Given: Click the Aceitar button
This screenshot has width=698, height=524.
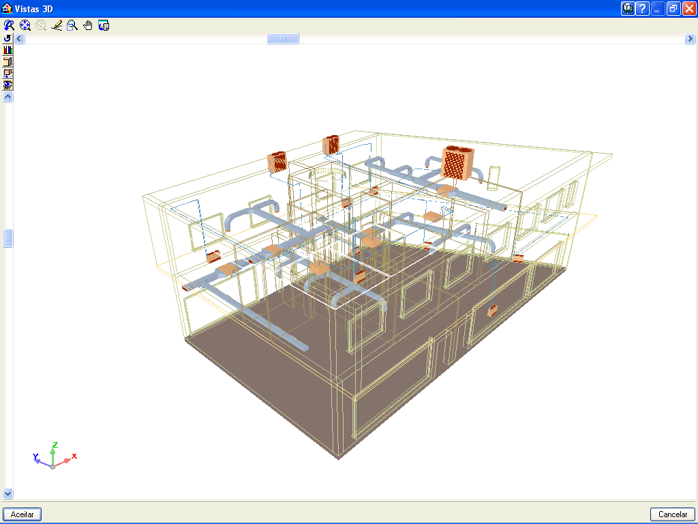Looking at the screenshot, I should tap(22, 514).
